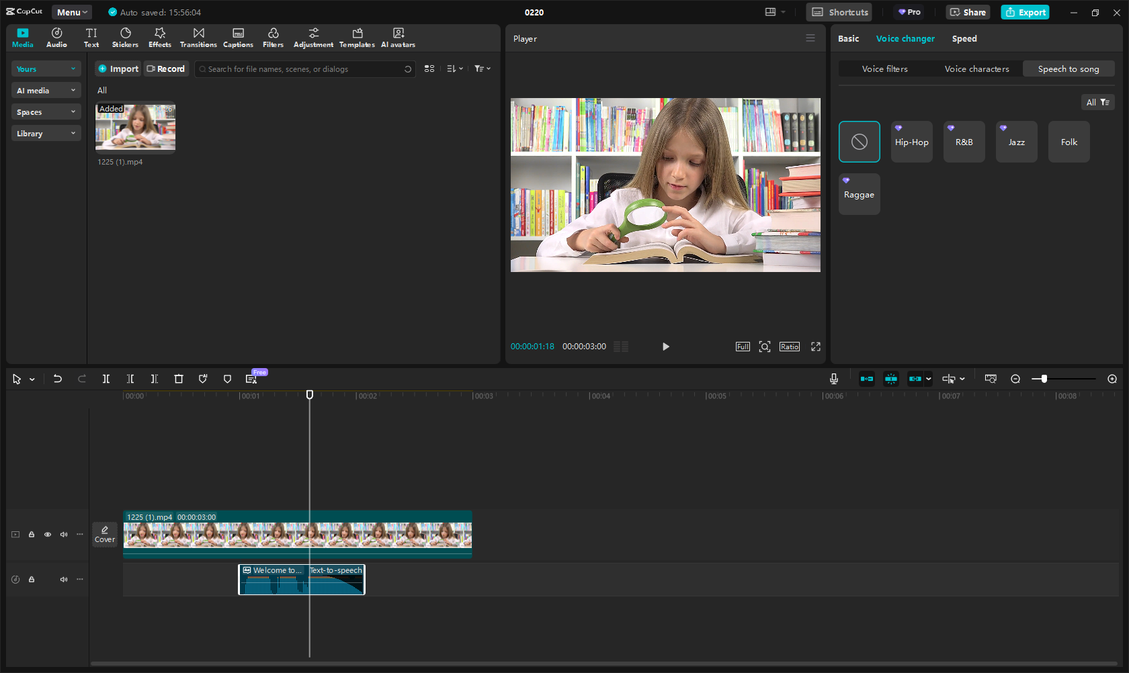Open the Audio panel in the media bar
Viewport: 1129px width, 673px height.
click(x=56, y=37)
